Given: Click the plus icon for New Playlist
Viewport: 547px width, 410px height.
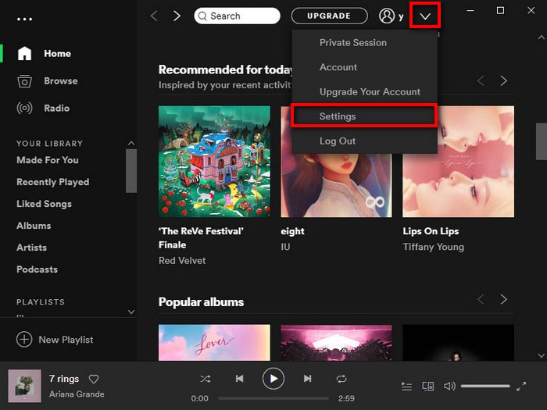Looking at the screenshot, I should point(24,339).
